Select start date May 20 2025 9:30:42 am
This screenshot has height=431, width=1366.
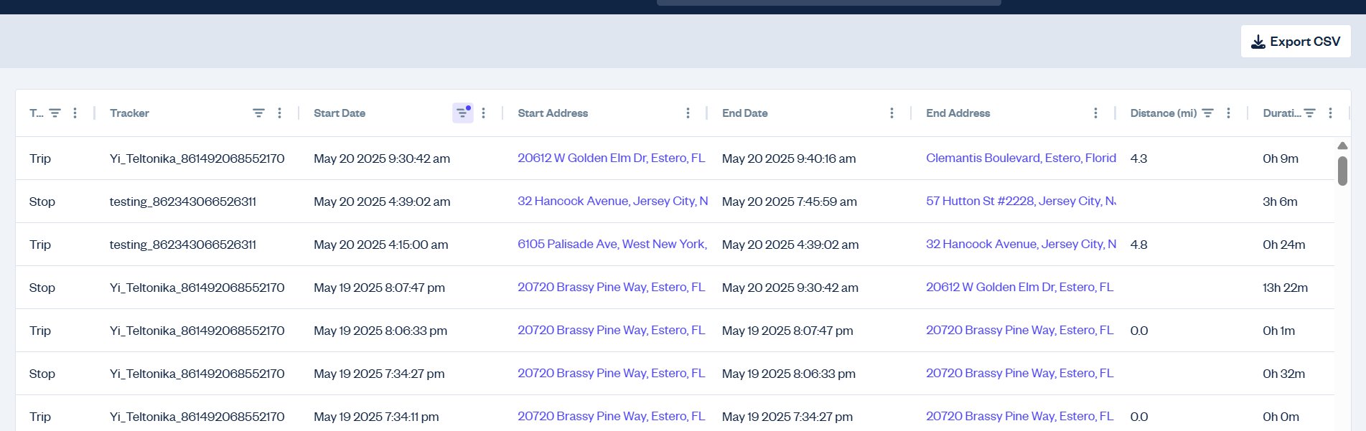pyautogui.click(x=382, y=158)
